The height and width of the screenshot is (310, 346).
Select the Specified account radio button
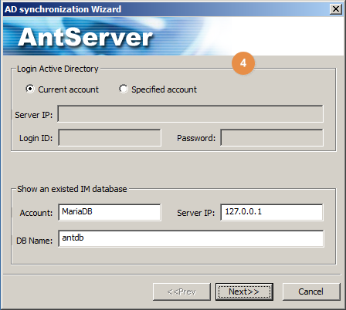pos(124,89)
